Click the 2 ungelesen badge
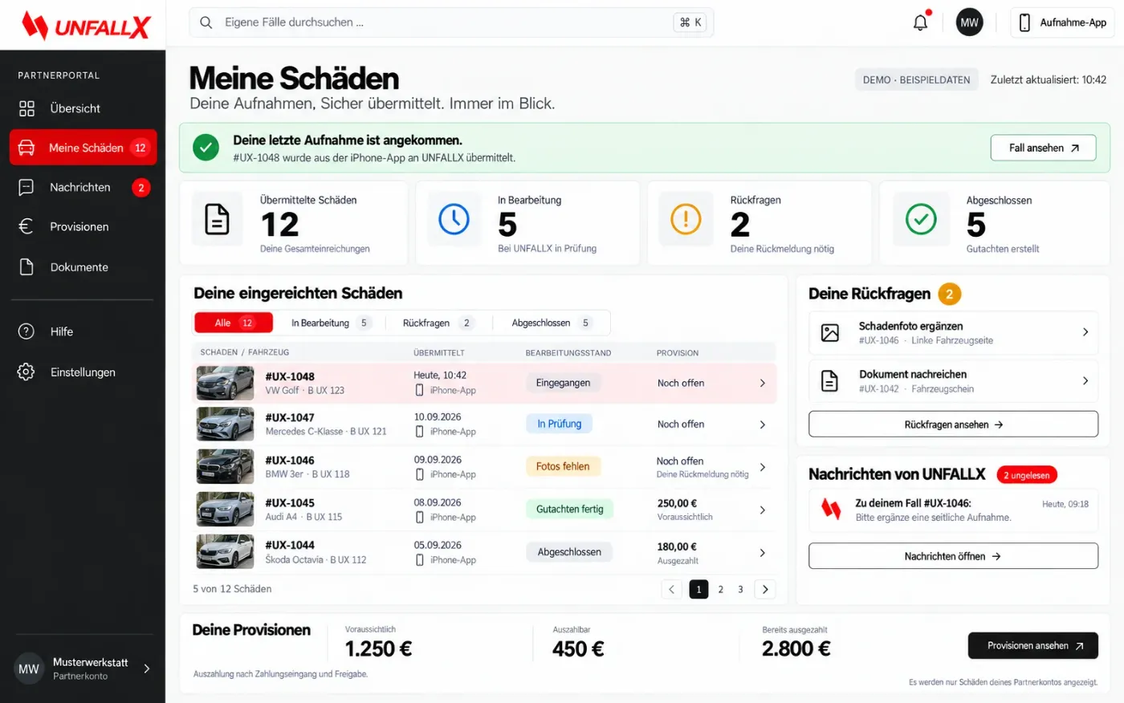Screen dimensions: 1124x703 point(1027,475)
